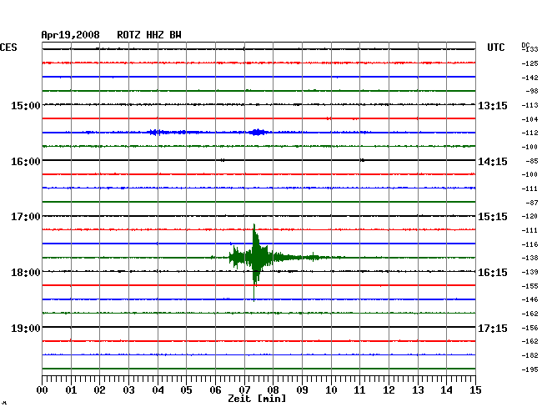This screenshot has width=542, height=412.
Task: Select the station label ROTZ HHZ BW
Action: [149, 35]
